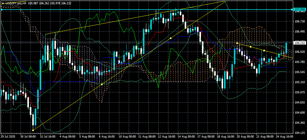307x140 pixels.
Task: Click the current price tag 106.232
Action: click(x=299, y=43)
